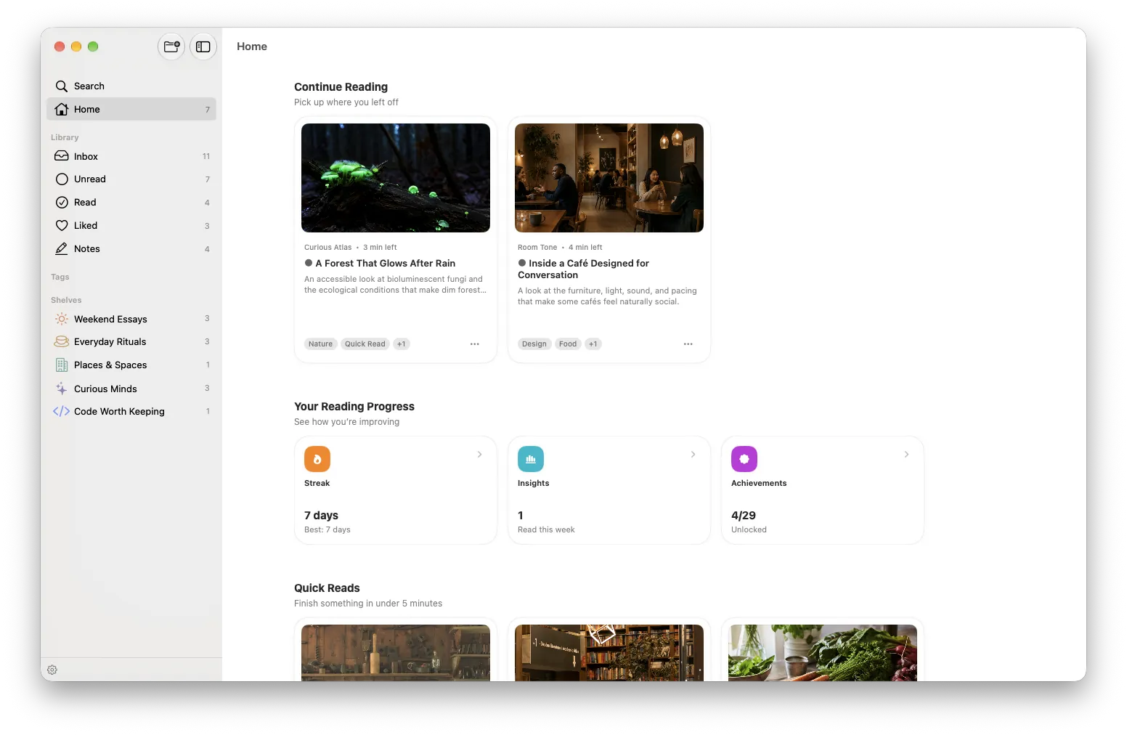Viewport: 1127px width, 735px height.
Task: Click the 'Continue Reading' heading
Action: (341, 87)
